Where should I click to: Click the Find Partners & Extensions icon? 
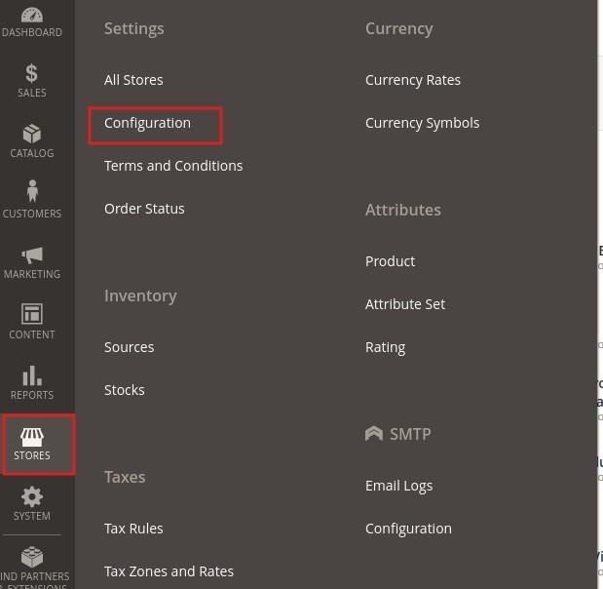tap(31, 559)
